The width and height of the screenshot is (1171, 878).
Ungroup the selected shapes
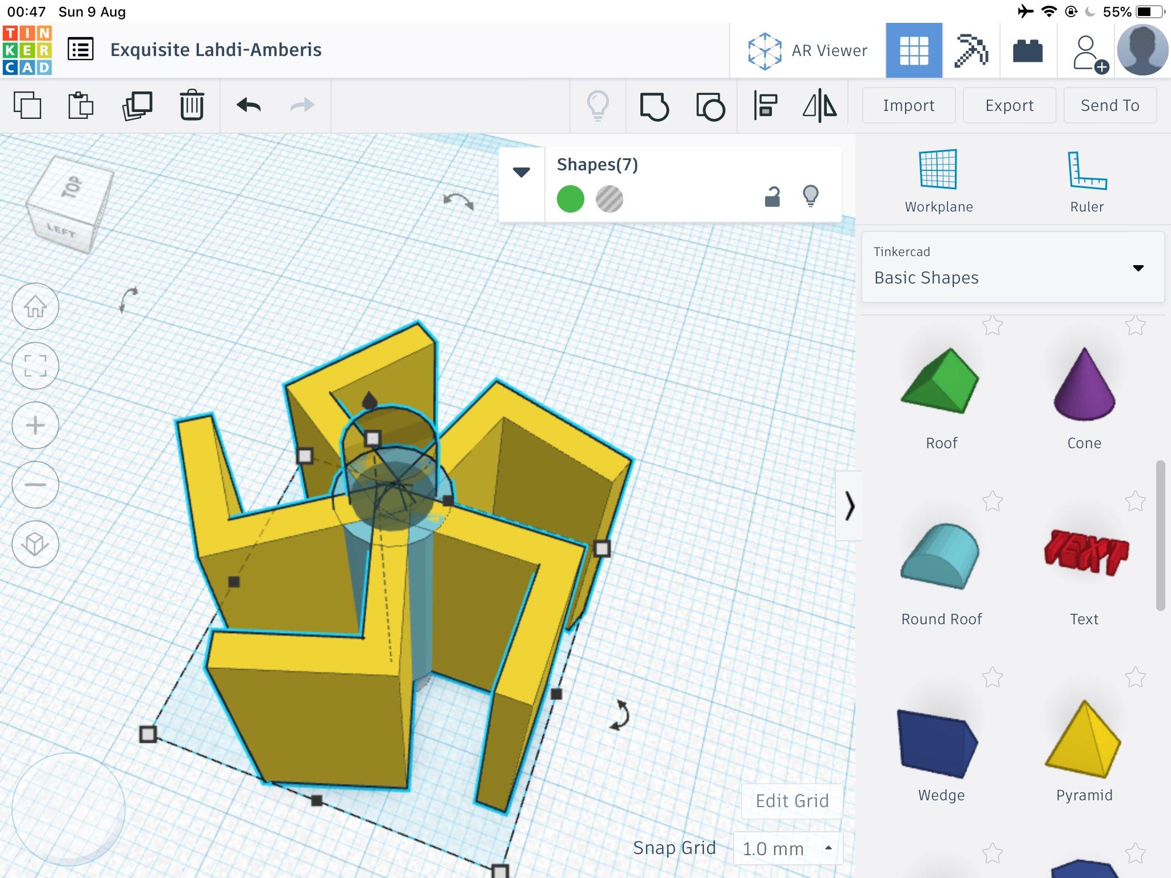[710, 106]
